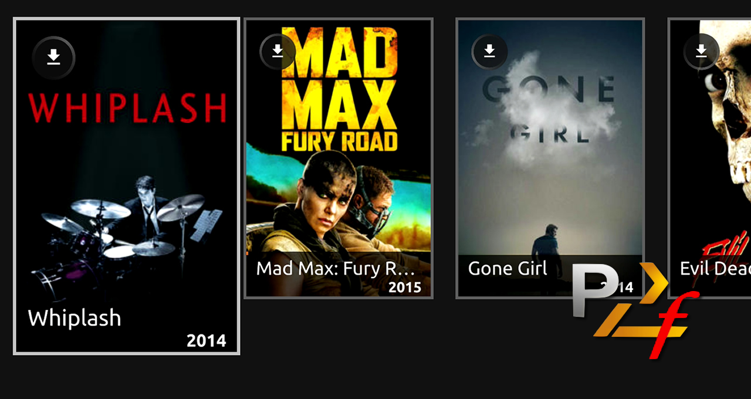Click the white "Whiplash" title caption
The height and width of the screenshot is (399, 751).
[x=75, y=318]
